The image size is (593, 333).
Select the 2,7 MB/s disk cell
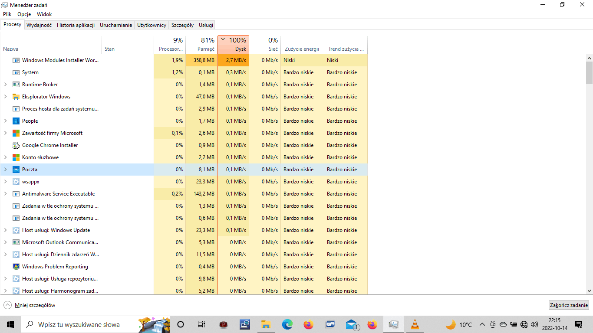tap(234, 60)
